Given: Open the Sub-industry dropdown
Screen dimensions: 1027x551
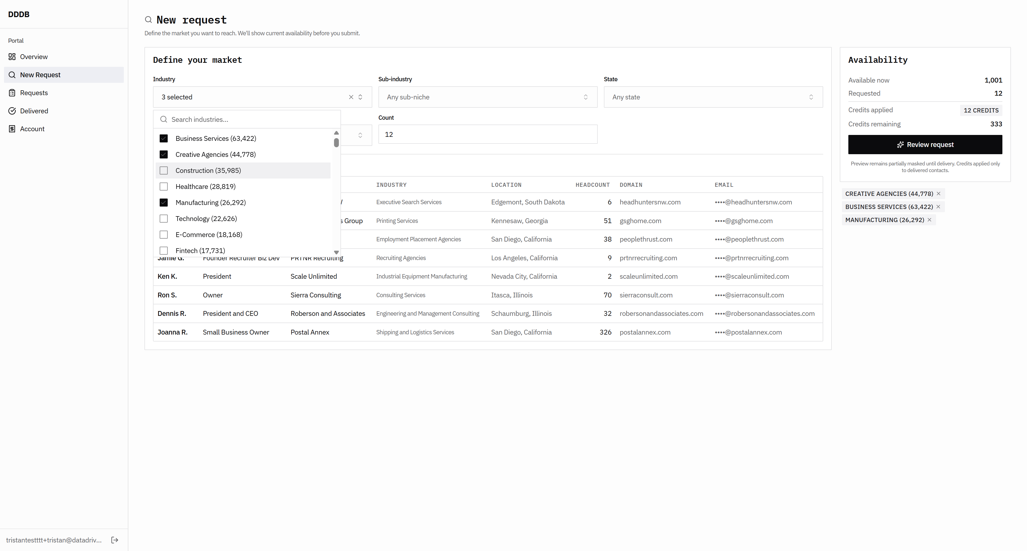Looking at the screenshot, I should tap(487, 97).
